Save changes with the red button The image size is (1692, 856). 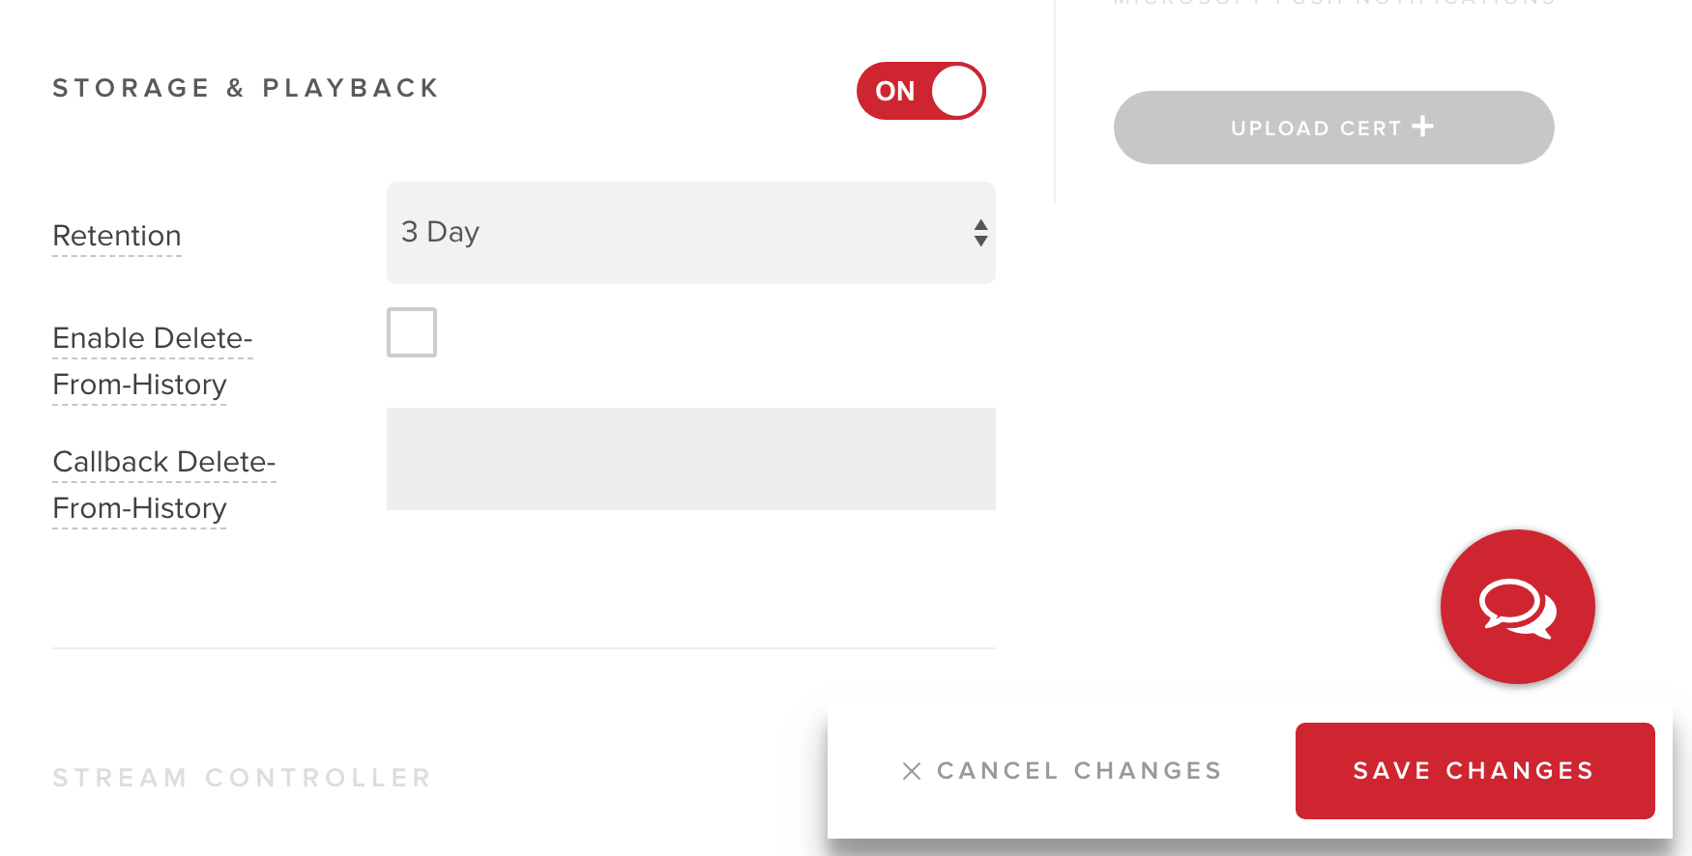tap(1474, 771)
